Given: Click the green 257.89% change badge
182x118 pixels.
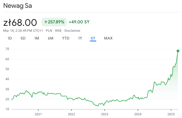Looking at the screenshot, I should [x=54, y=22].
